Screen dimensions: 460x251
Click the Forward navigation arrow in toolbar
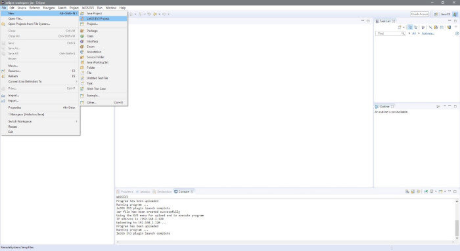[x=164, y=14]
